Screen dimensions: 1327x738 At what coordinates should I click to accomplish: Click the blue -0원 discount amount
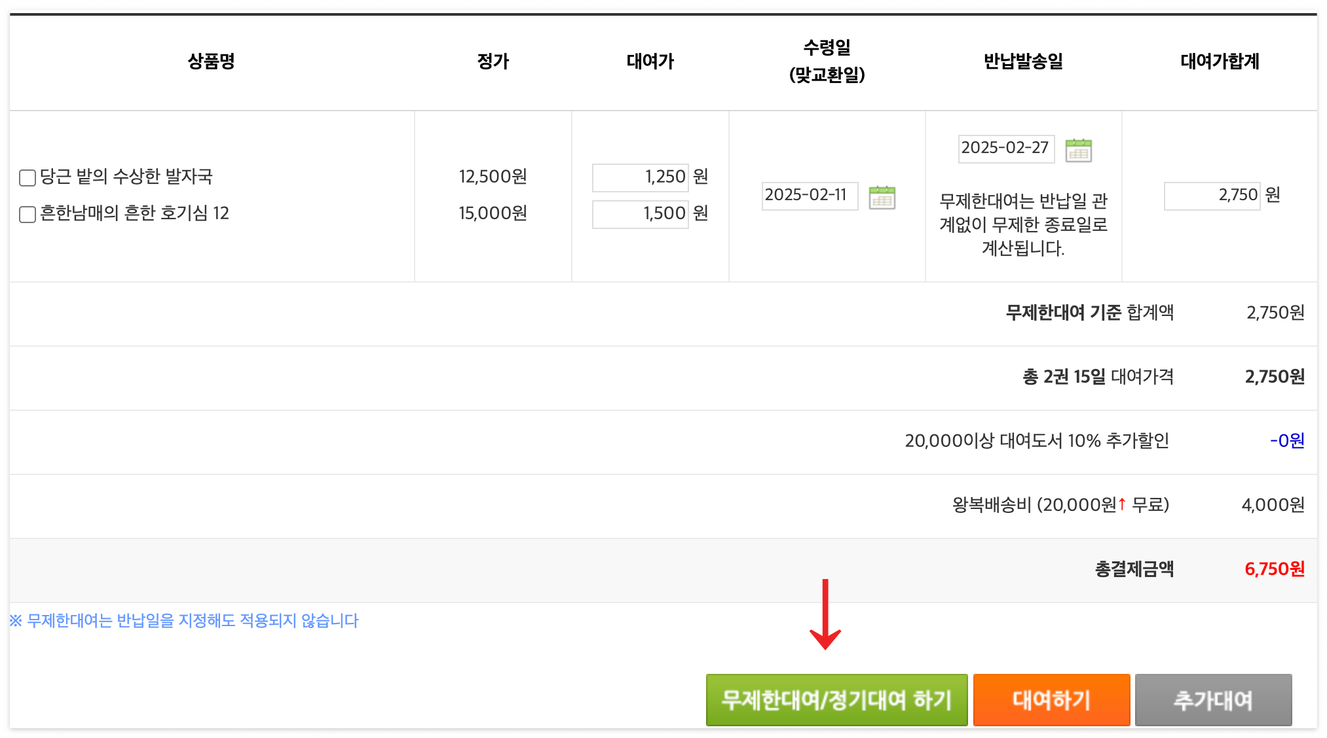click(x=1286, y=441)
